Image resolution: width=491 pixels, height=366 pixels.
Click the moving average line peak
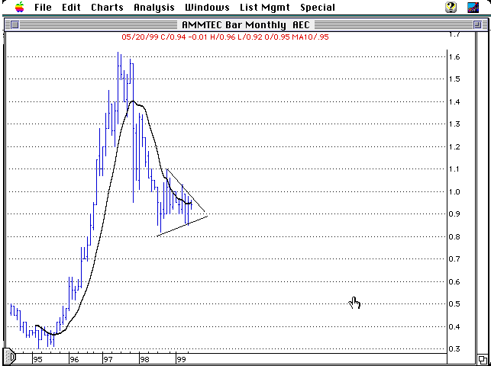coord(133,101)
